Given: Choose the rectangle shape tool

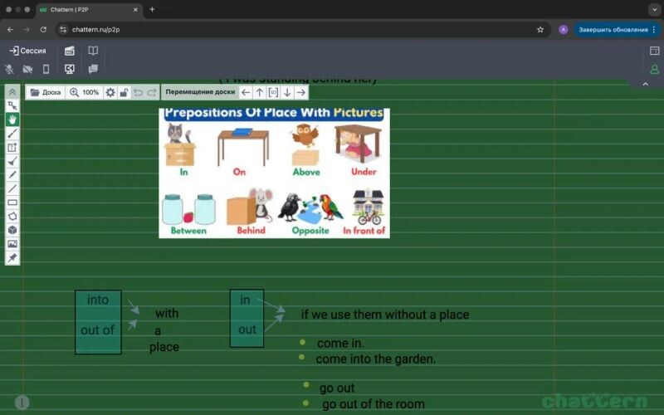Looking at the screenshot, I should [x=12, y=203].
